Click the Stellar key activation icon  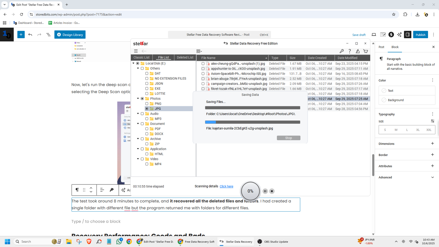(342, 51)
